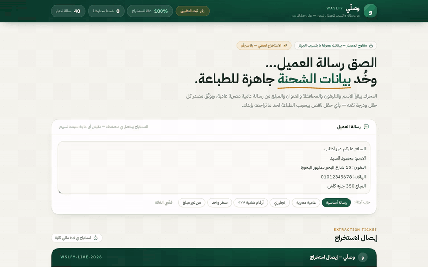This screenshot has height=267, width=428.
Task: Click the جرّب أمثلة label
Action: [x=362, y=203]
